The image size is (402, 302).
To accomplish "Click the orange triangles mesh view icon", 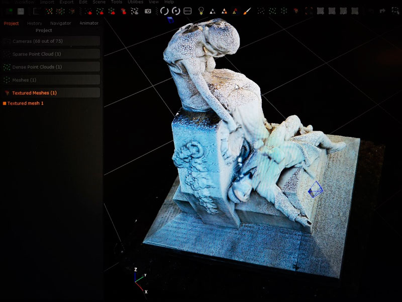I will point(224,11).
